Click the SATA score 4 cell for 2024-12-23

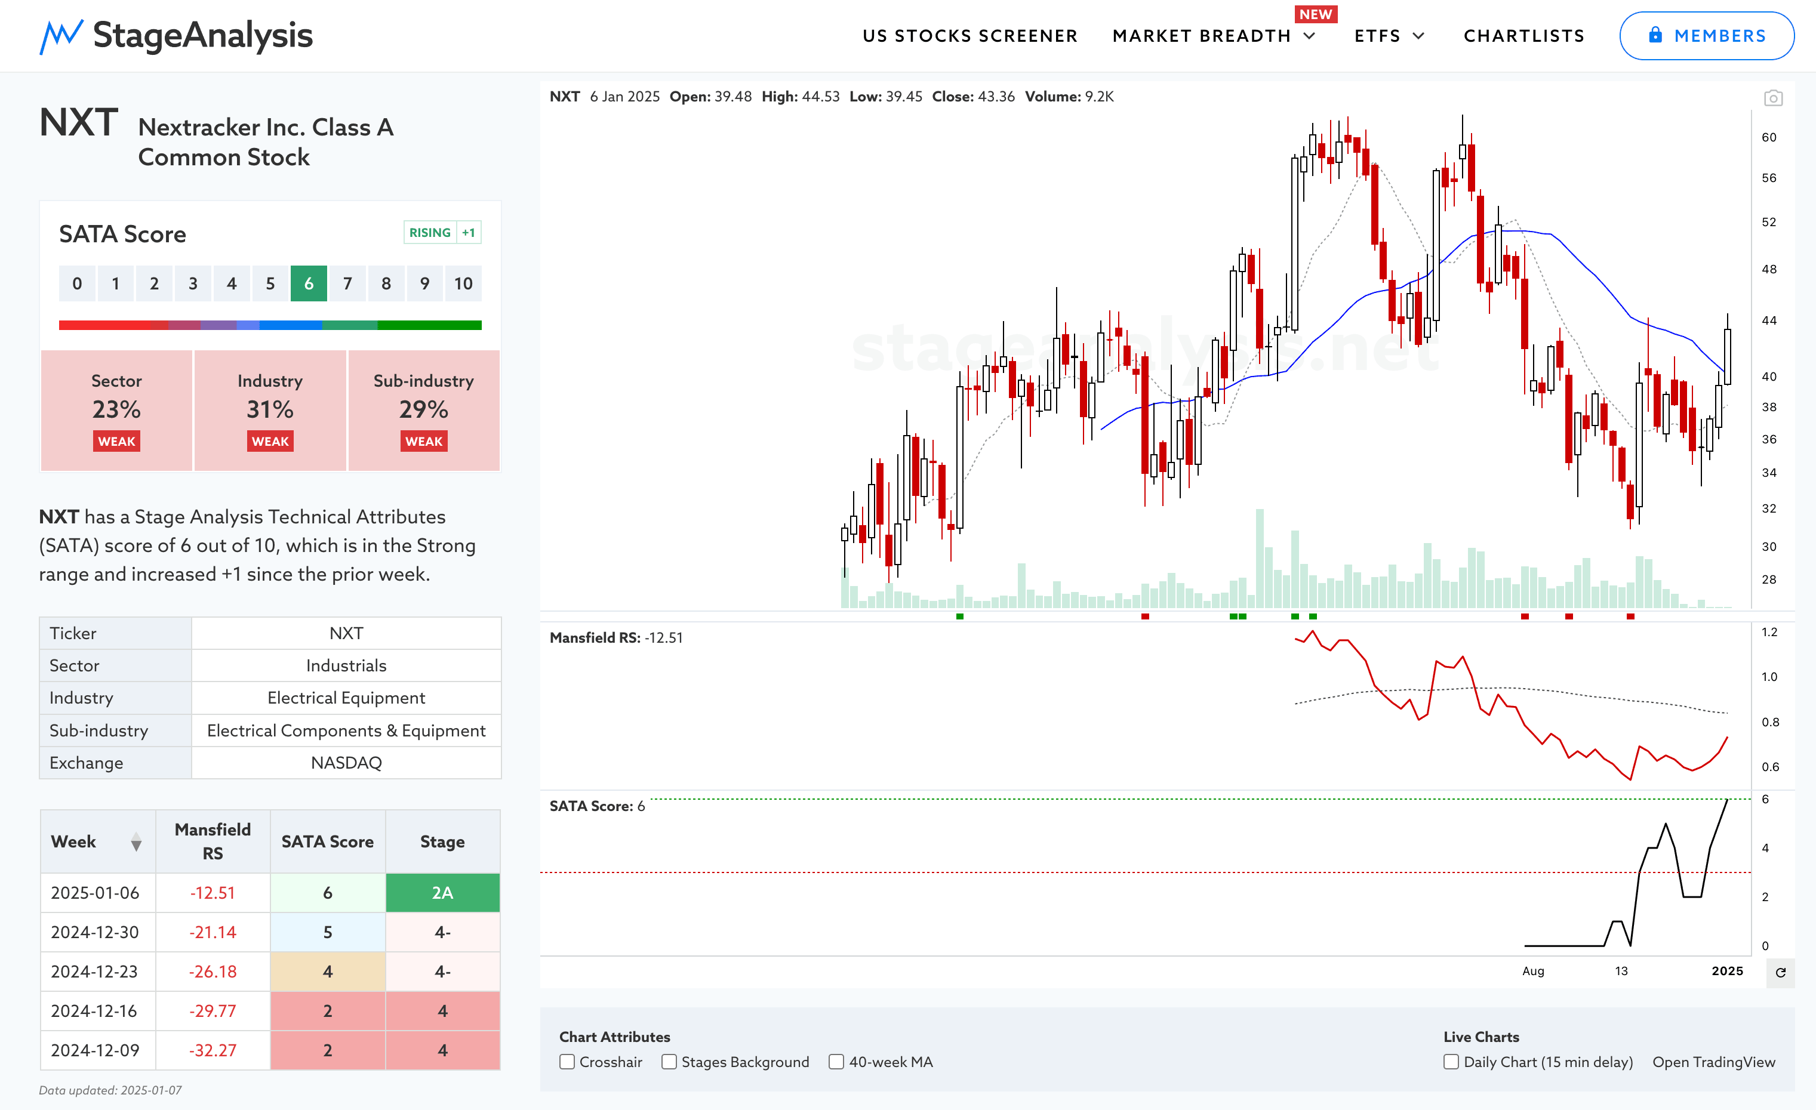pyautogui.click(x=328, y=972)
